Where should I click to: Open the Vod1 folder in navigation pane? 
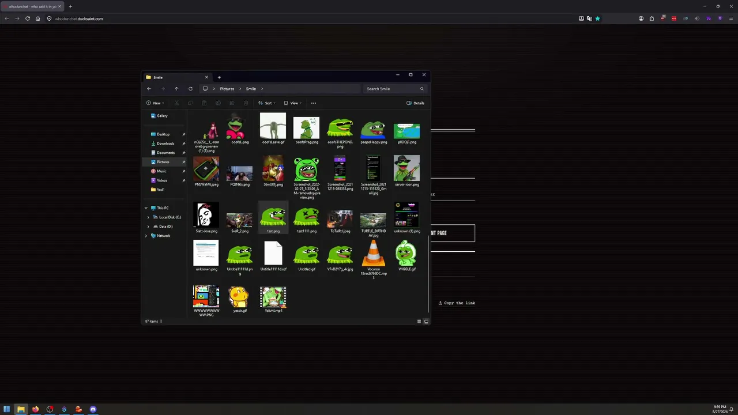(161, 190)
